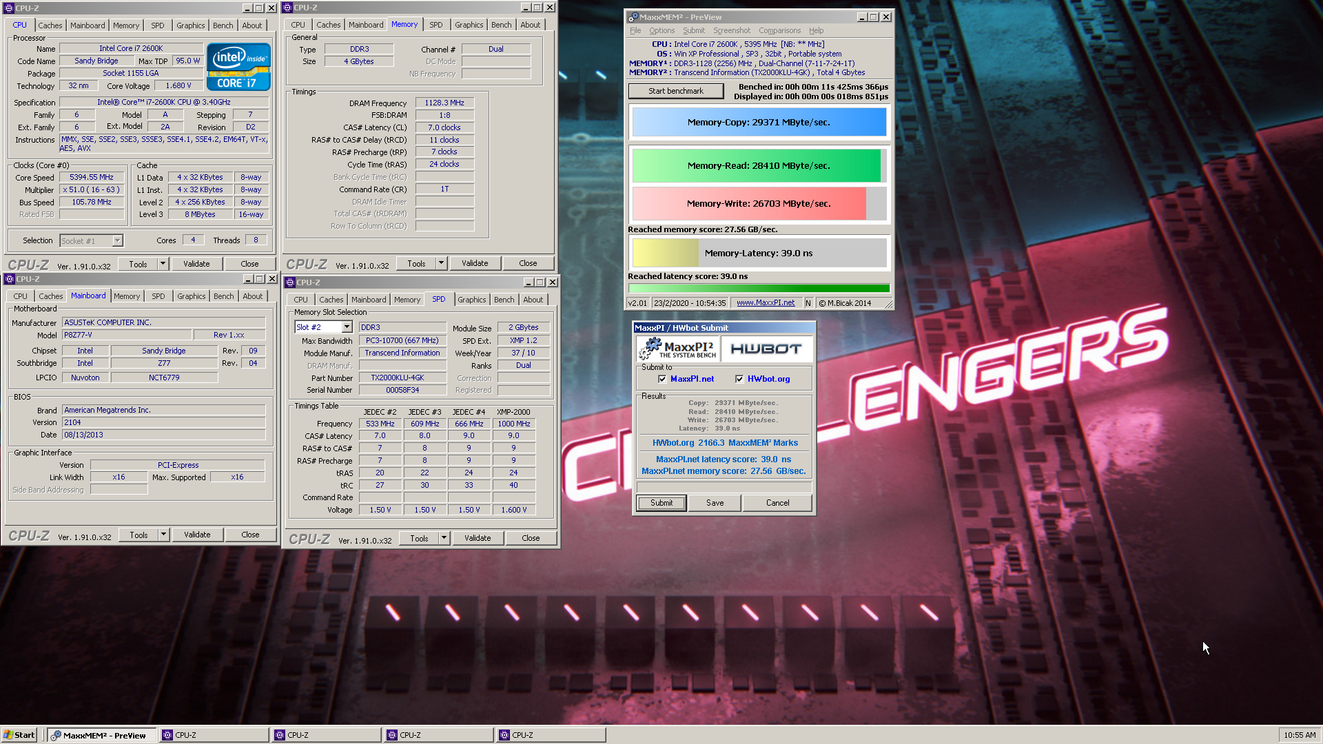Screen dimensions: 1323x744
Task: Expand Tools arrow in CPU-Z processor window
Action: [x=163, y=264]
